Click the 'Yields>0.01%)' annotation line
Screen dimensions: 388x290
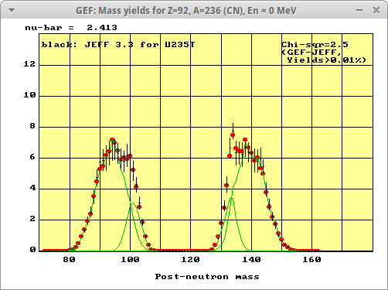pos(326,60)
